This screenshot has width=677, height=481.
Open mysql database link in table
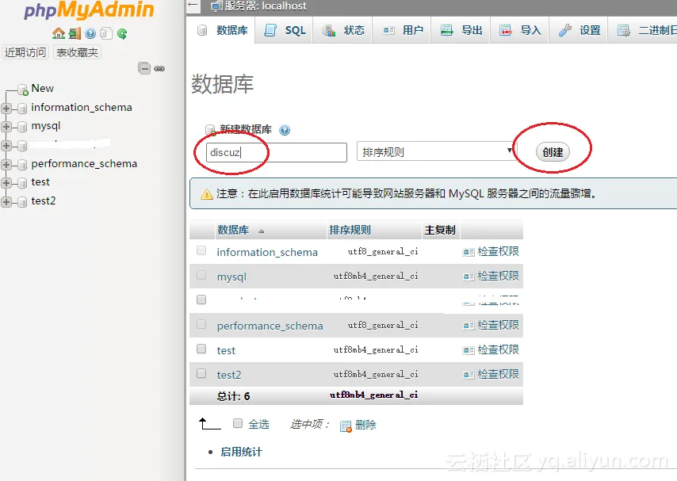(231, 277)
